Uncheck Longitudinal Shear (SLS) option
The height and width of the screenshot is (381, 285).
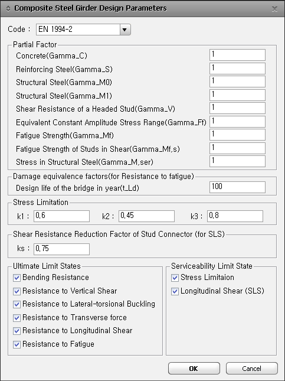pyautogui.click(x=175, y=291)
